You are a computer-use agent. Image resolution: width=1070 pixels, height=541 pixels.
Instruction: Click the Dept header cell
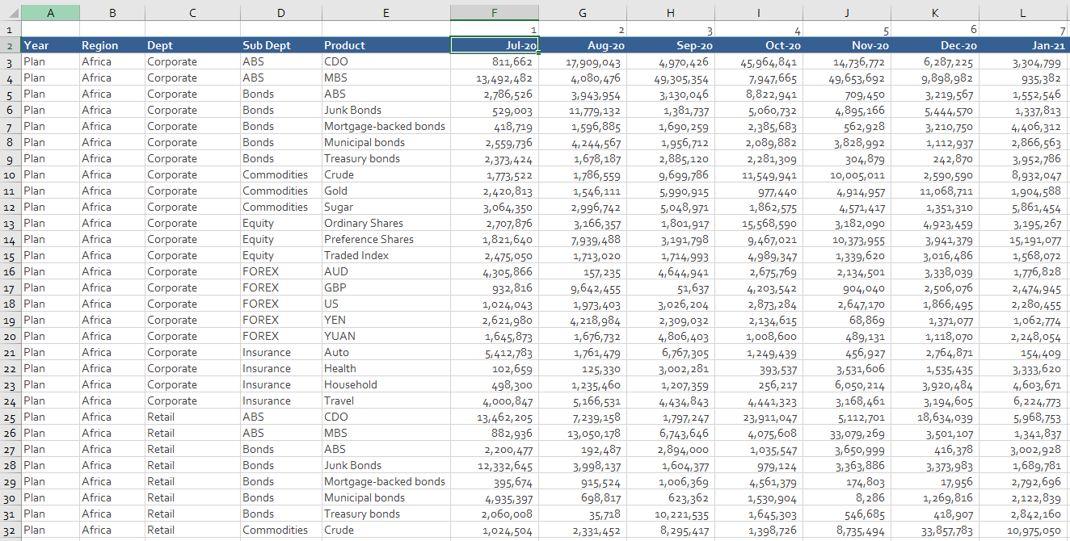pos(192,45)
